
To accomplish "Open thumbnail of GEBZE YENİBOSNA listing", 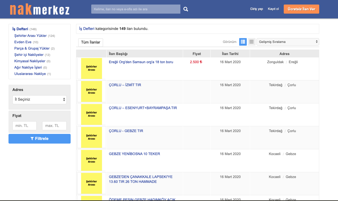I will [91, 160].
